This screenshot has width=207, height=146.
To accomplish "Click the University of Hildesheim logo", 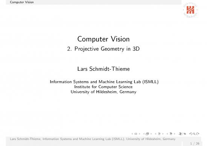I will point(190,10).
